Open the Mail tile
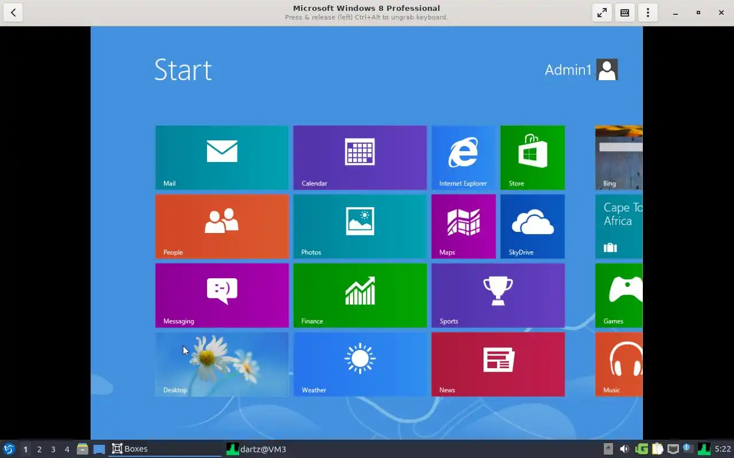This screenshot has height=458, width=734. tap(222, 157)
